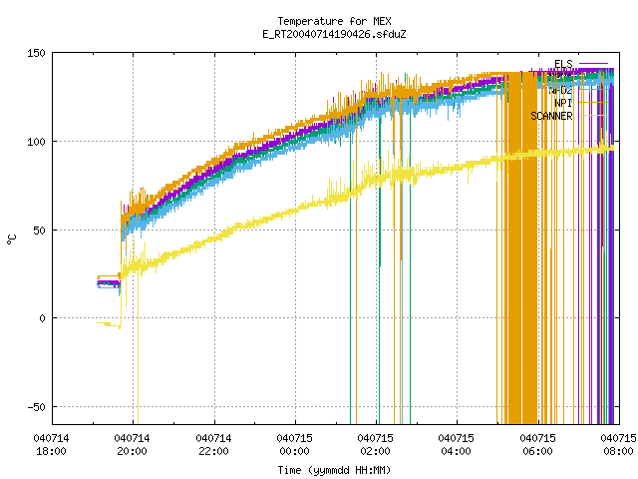
Task: Click the x-axis label '040715 00:00'
Action: coord(295,445)
